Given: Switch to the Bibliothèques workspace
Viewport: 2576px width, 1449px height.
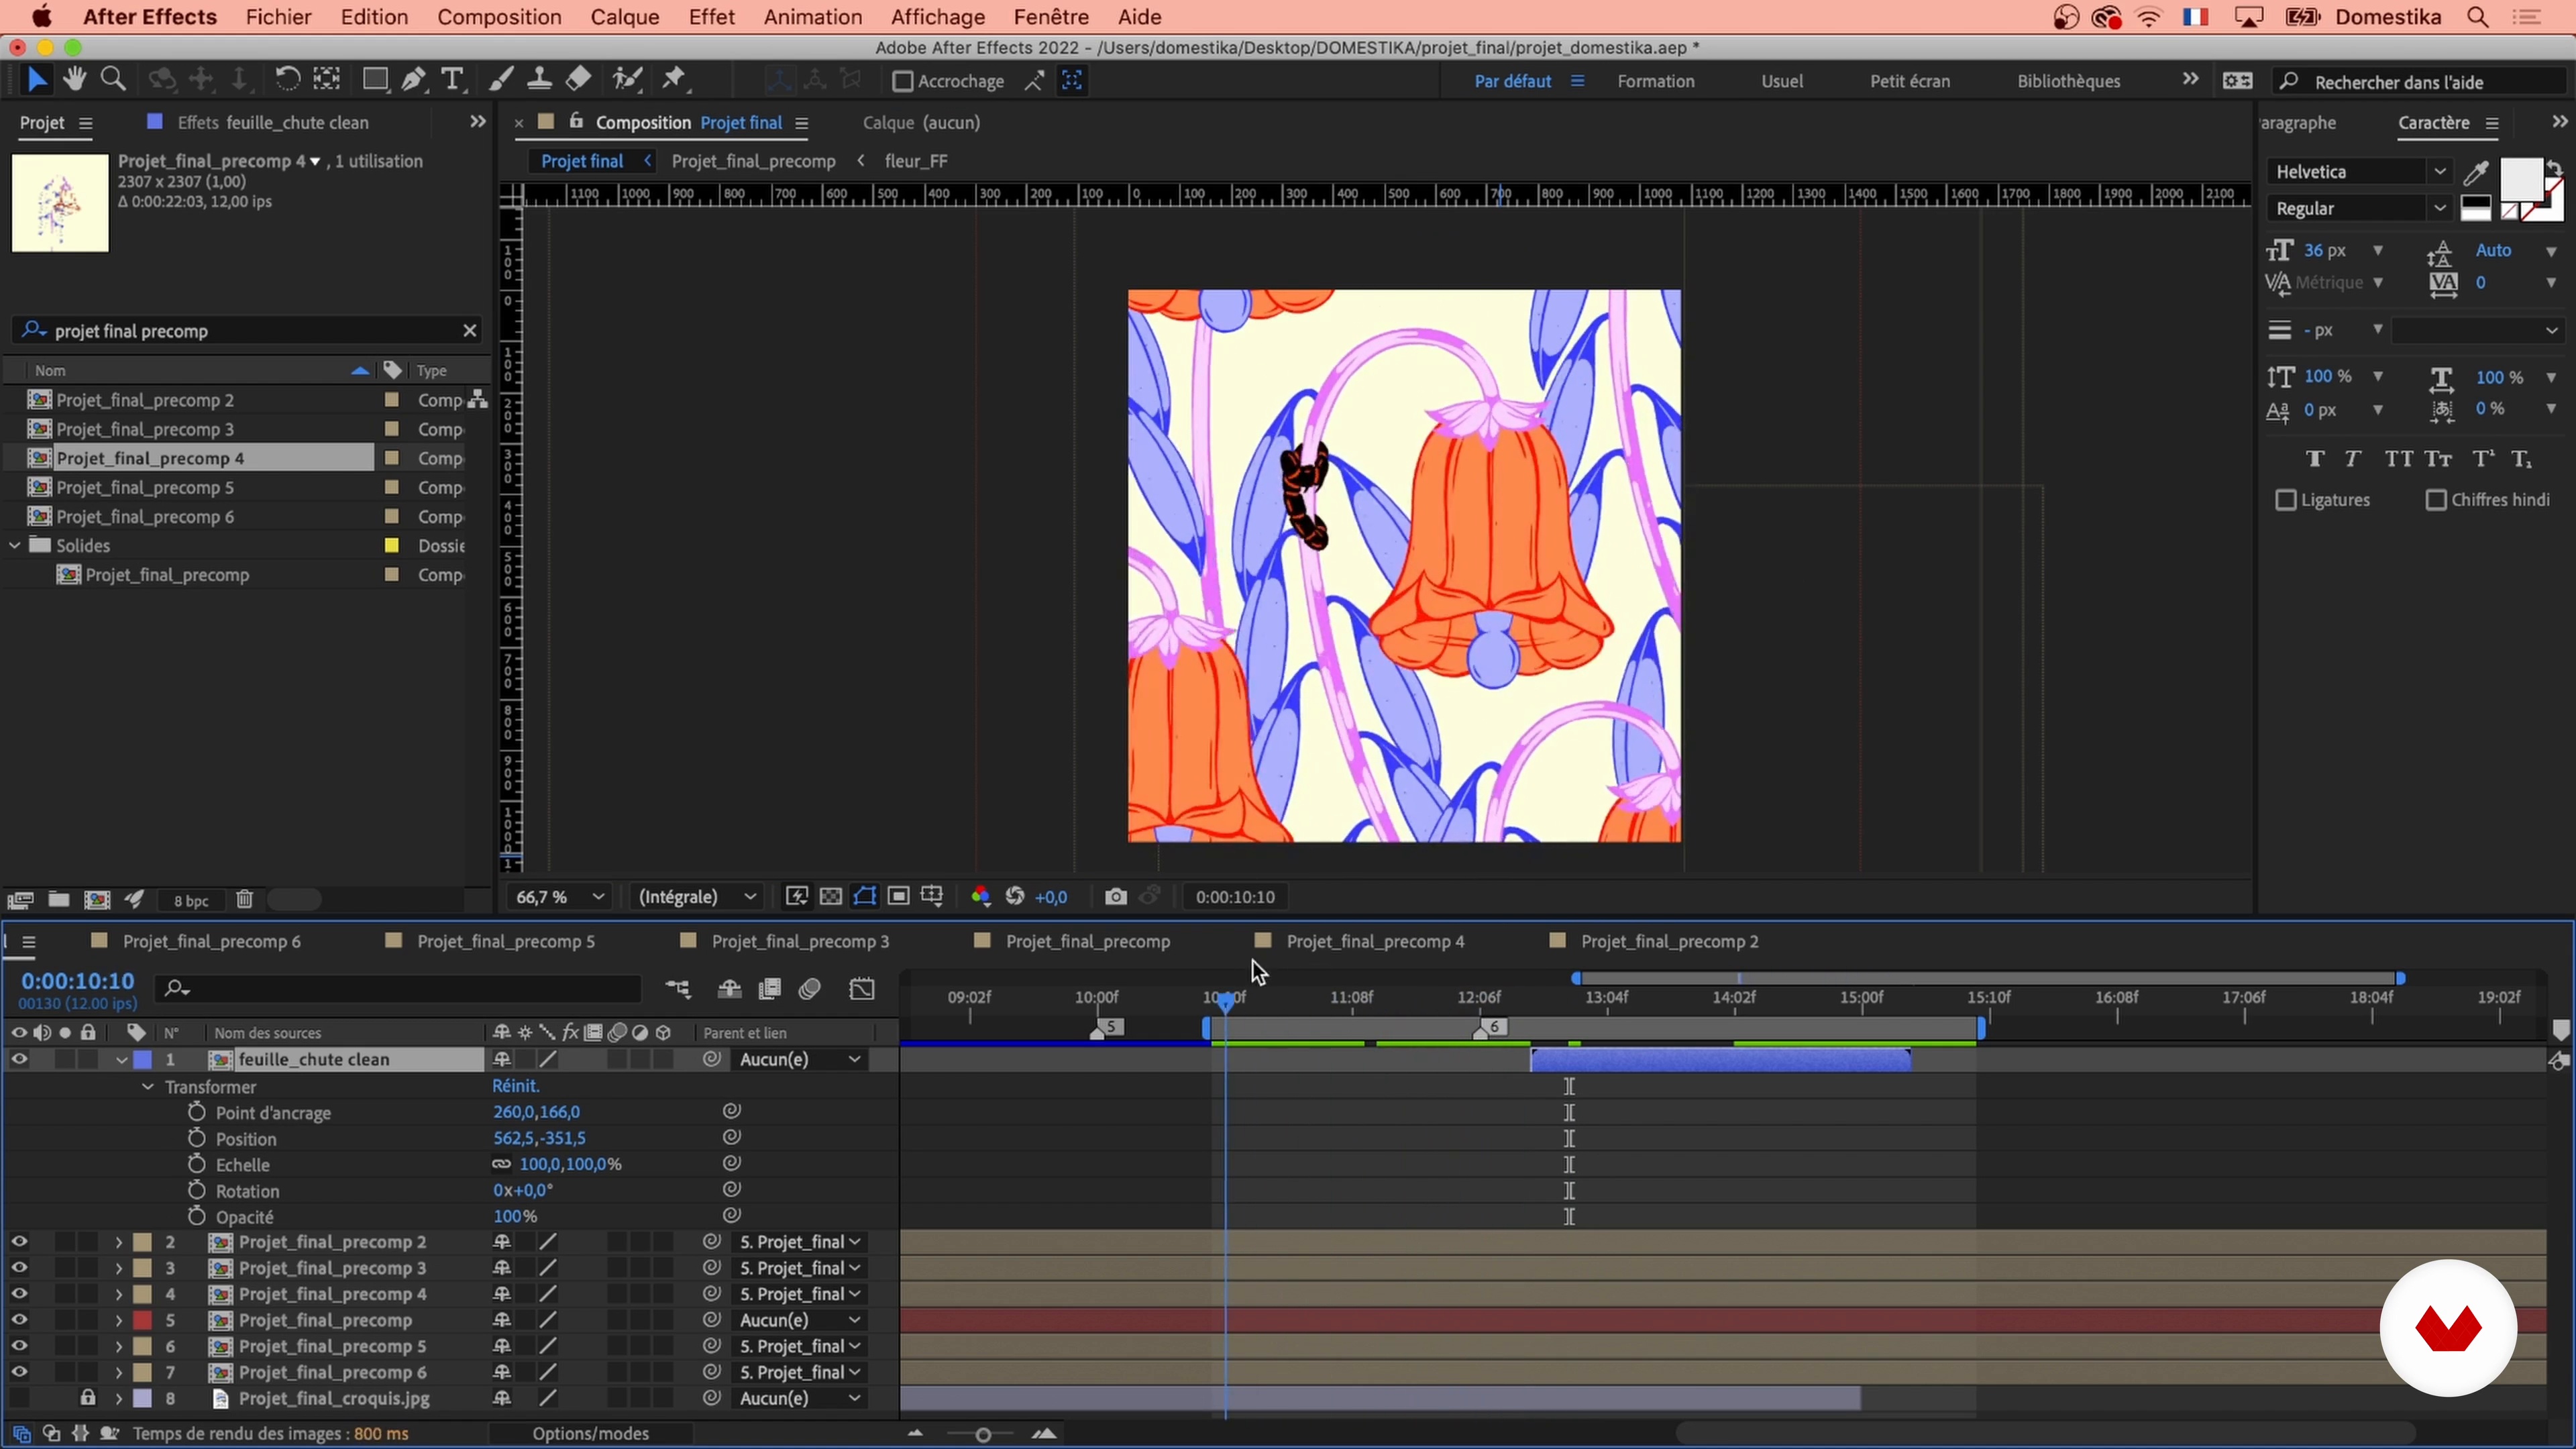Looking at the screenshot, I should 2068,82.
